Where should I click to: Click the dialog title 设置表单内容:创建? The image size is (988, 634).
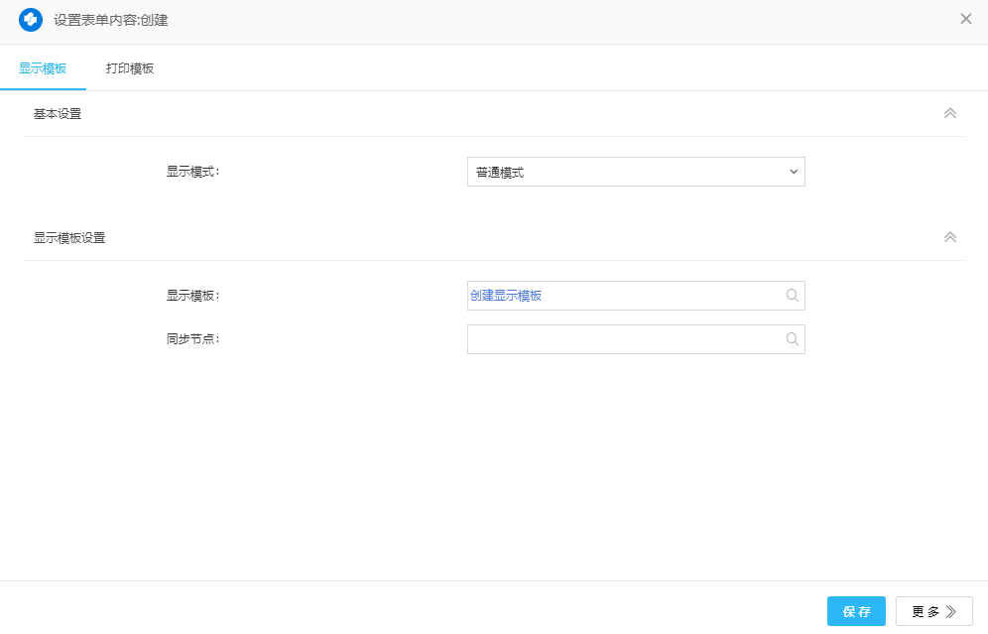point(110,20)
